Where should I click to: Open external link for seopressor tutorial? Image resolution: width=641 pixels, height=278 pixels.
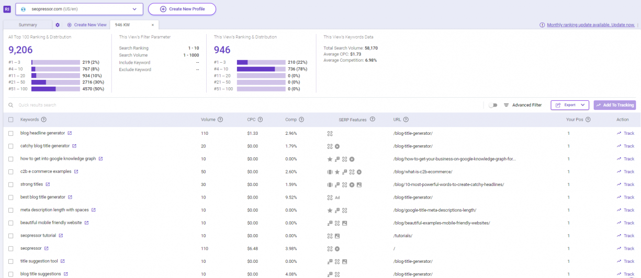click(61, 236)
